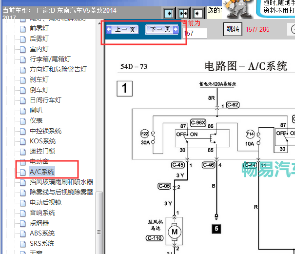Click document icon beside KOS系统
The width and height of the screenshot is (295, 254).
pos(23,141)
